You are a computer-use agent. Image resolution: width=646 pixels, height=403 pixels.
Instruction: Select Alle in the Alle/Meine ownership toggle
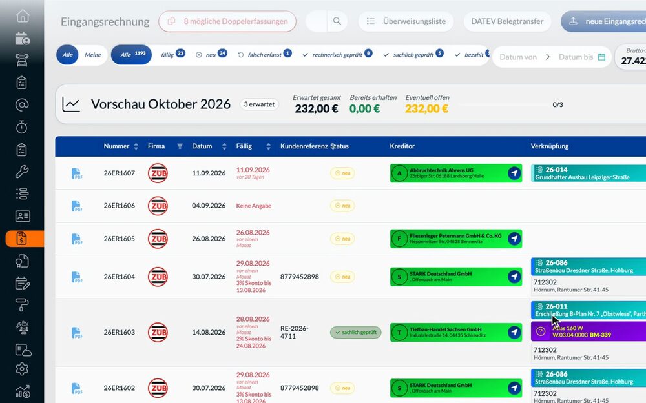tap(68, 55)
